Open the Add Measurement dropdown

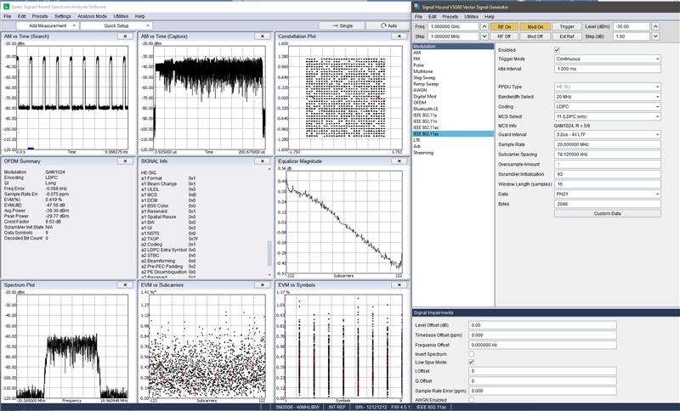[x=48, y=25]
